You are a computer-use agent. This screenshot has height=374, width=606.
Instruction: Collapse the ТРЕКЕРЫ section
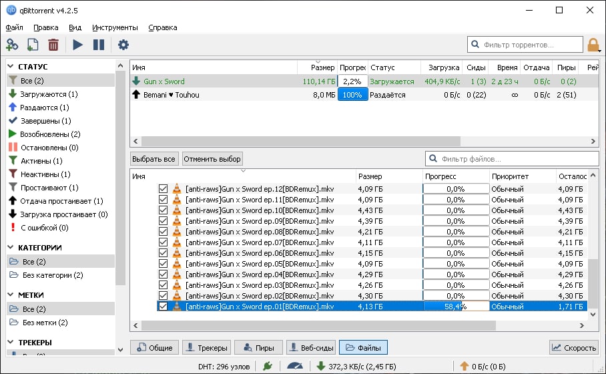[11, 343]
